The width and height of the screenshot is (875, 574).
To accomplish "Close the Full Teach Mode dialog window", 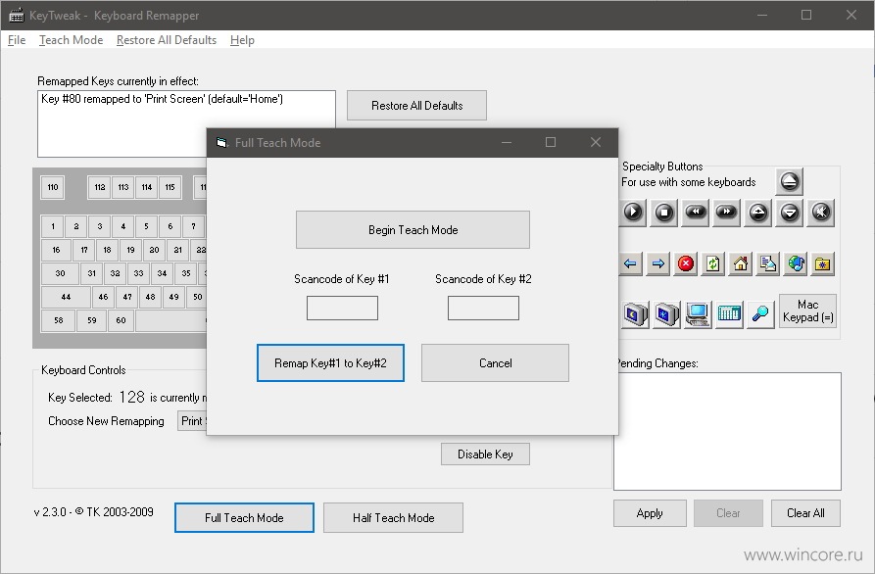I will (596, 142).
